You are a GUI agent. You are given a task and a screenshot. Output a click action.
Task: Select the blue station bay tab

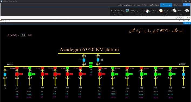click(x=187, y=23)
